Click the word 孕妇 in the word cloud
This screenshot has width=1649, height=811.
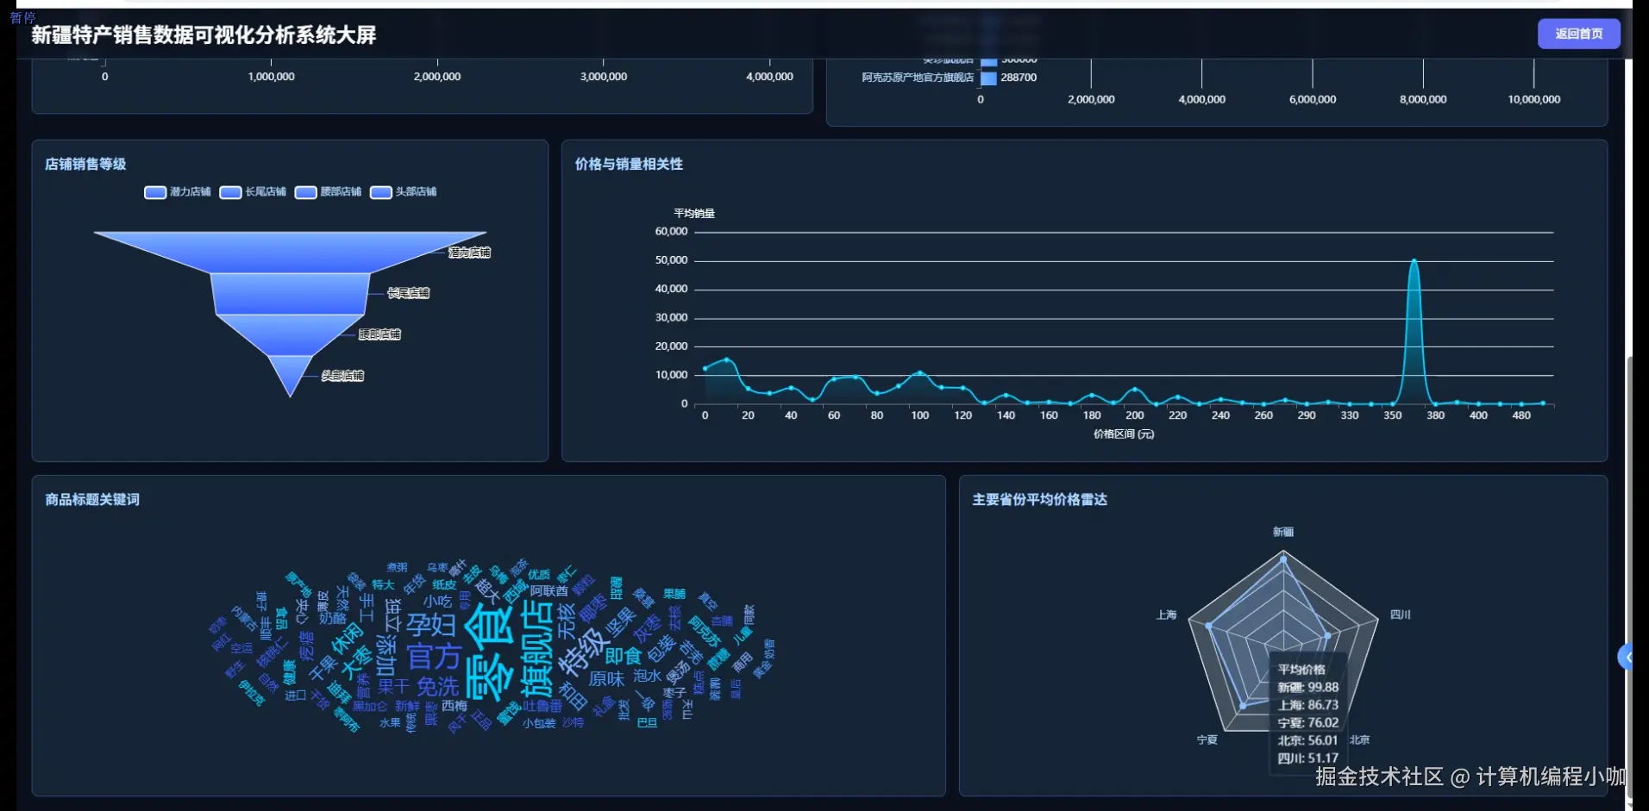coord(431,625)
